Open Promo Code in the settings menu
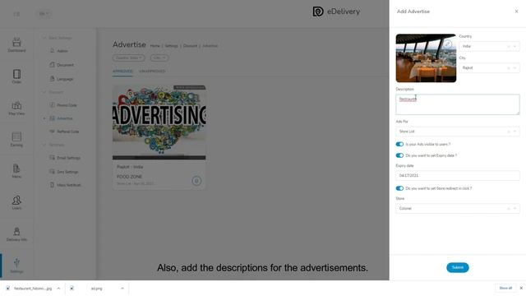The height and width of the screenshot is (296, 526). point(63,105)
